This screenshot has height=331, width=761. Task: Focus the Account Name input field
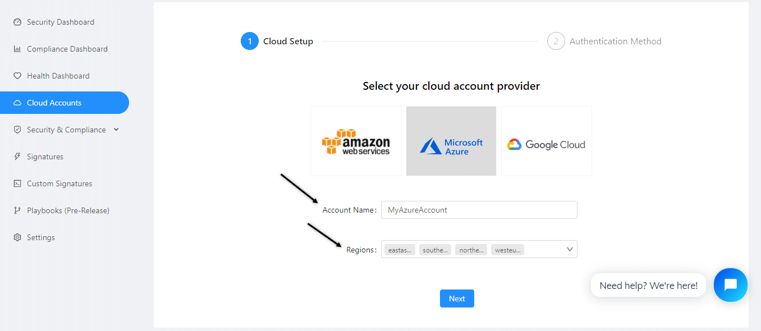click(479, 210)
